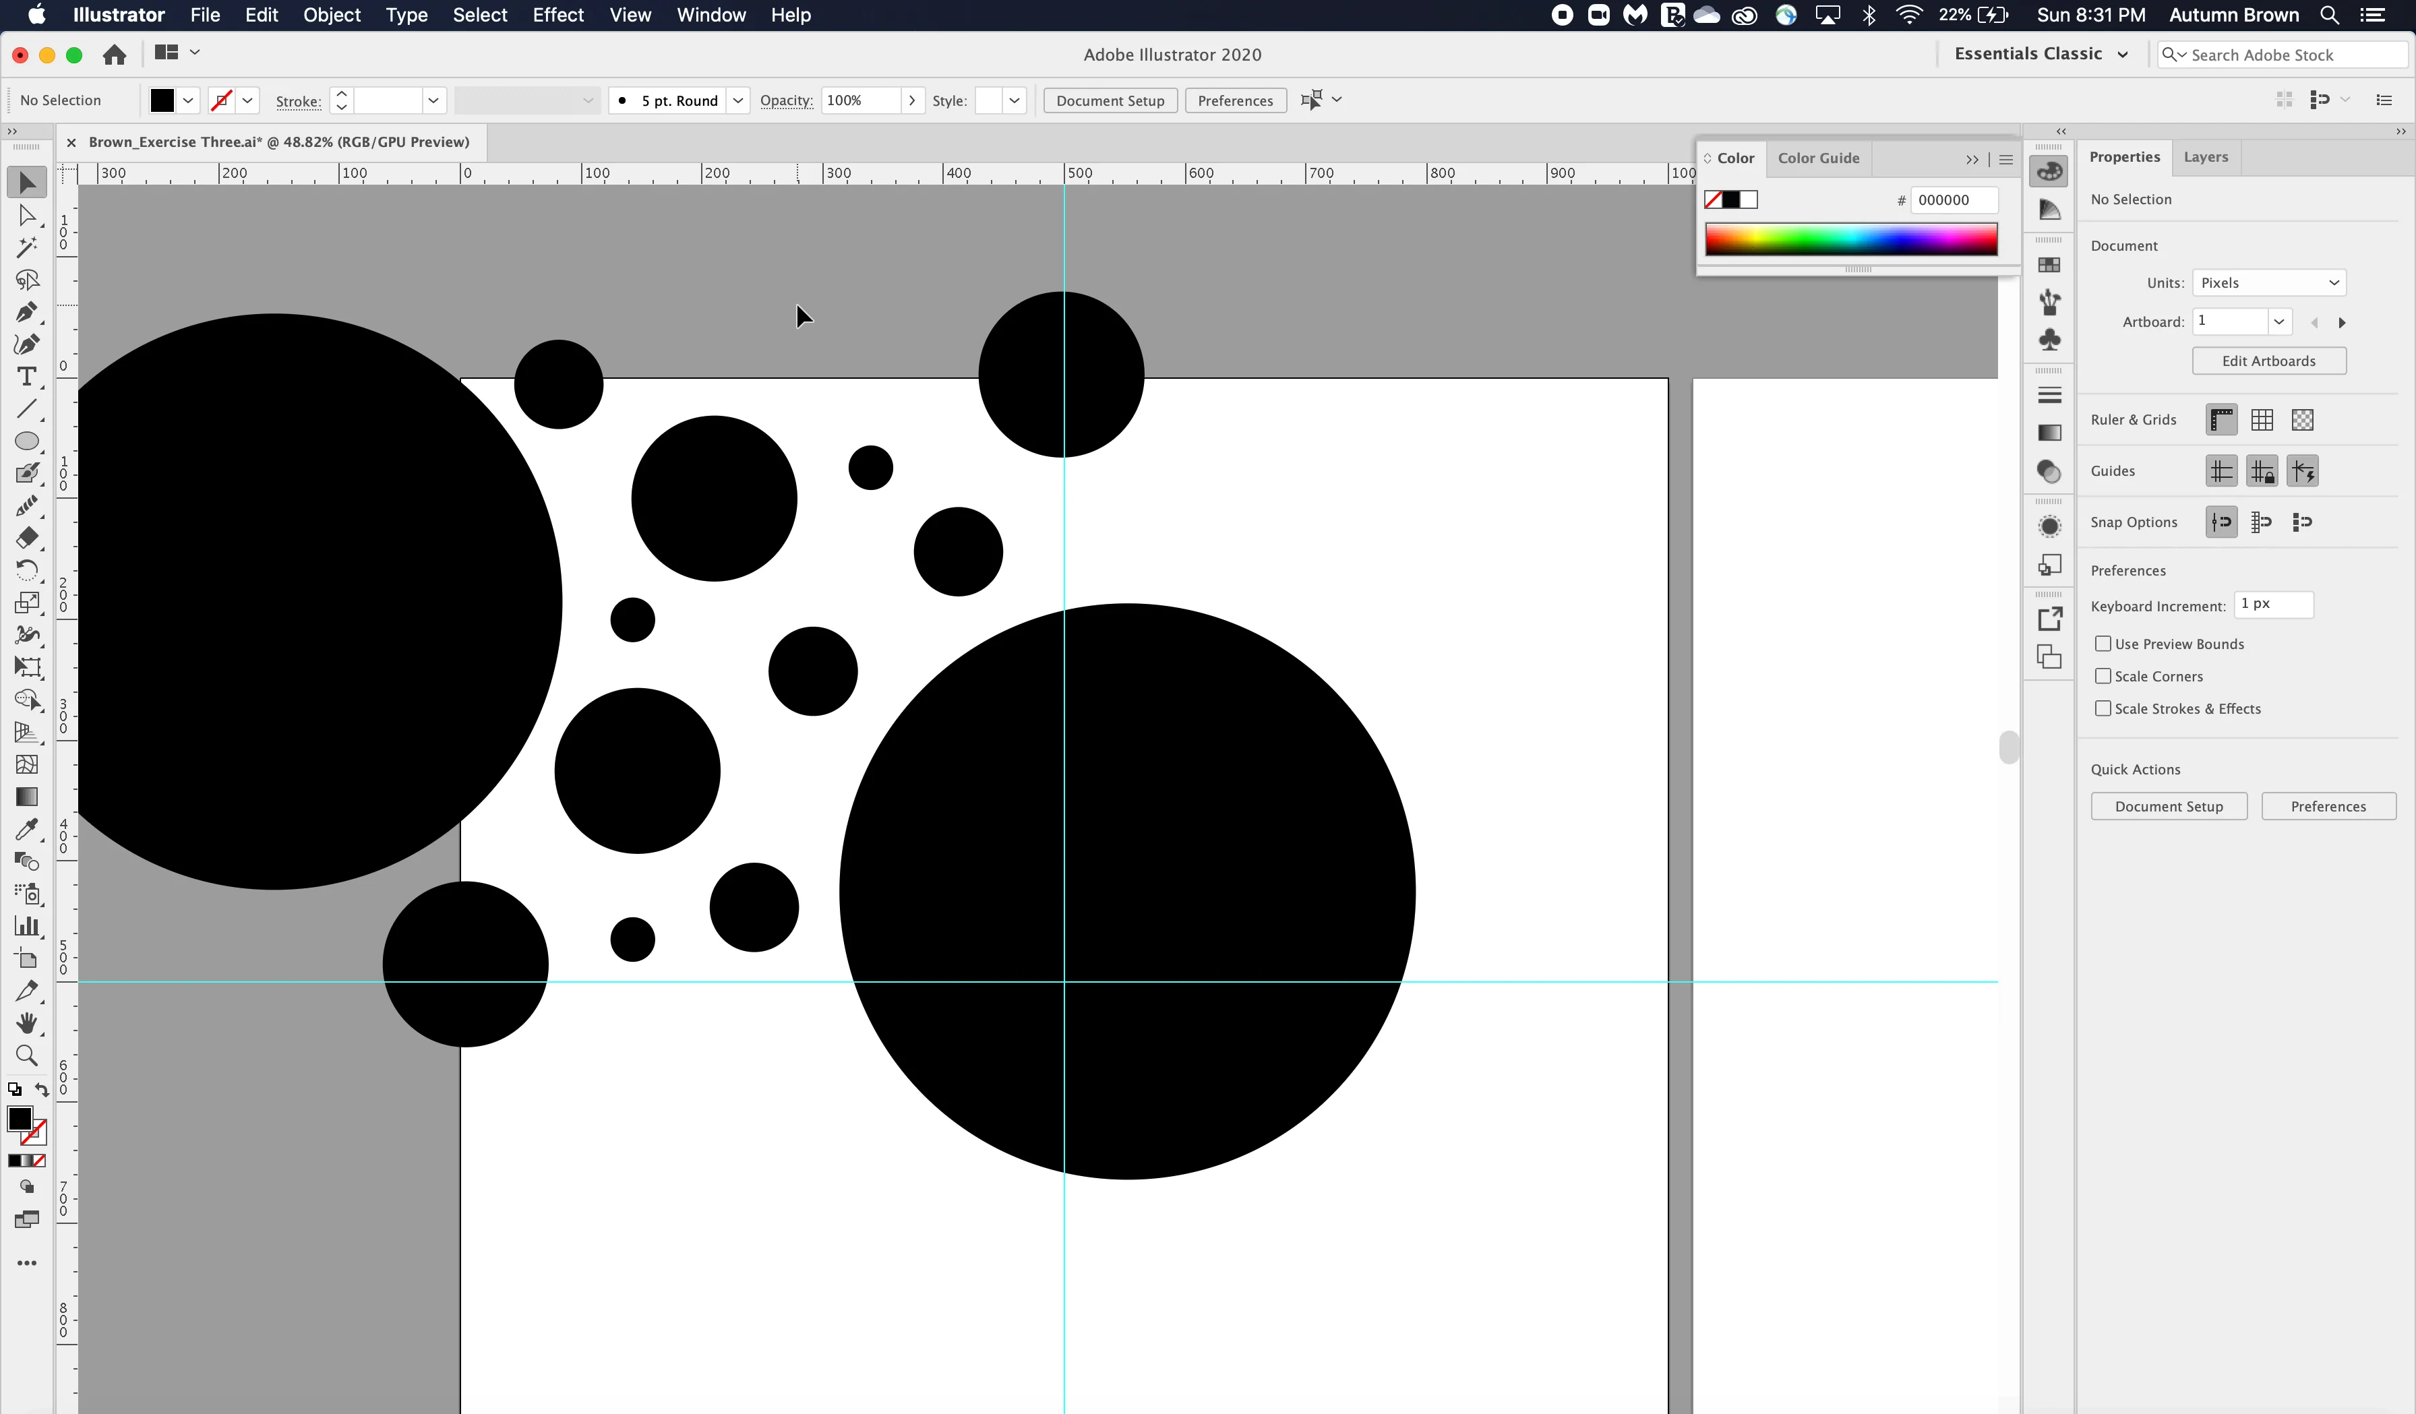Select the Ellipse tool
The width and height of the screenshot is (2416, 1414).
coord(27,441)
